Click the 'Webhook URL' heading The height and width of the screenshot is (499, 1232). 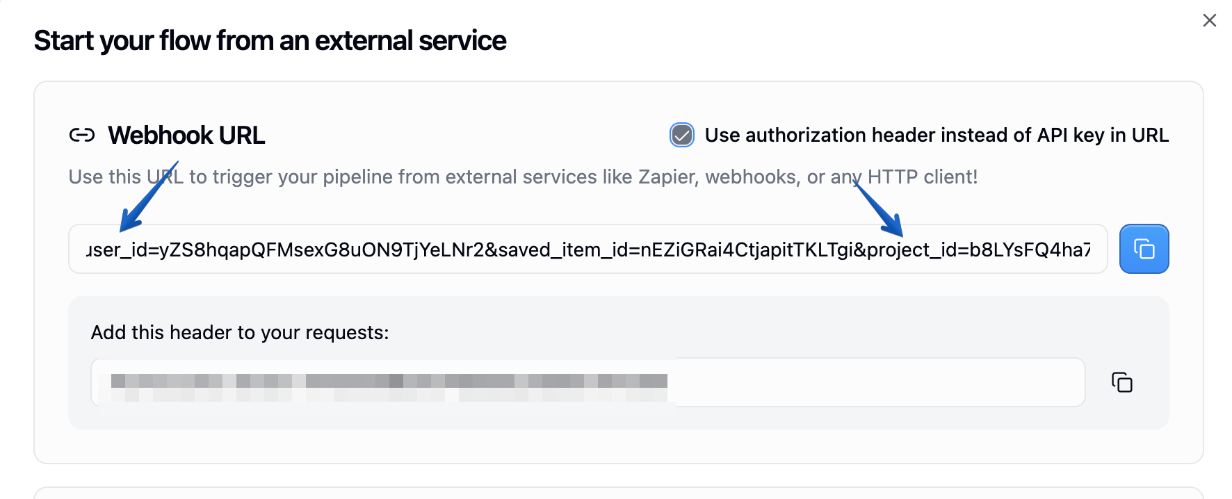[x=186, y=135]
